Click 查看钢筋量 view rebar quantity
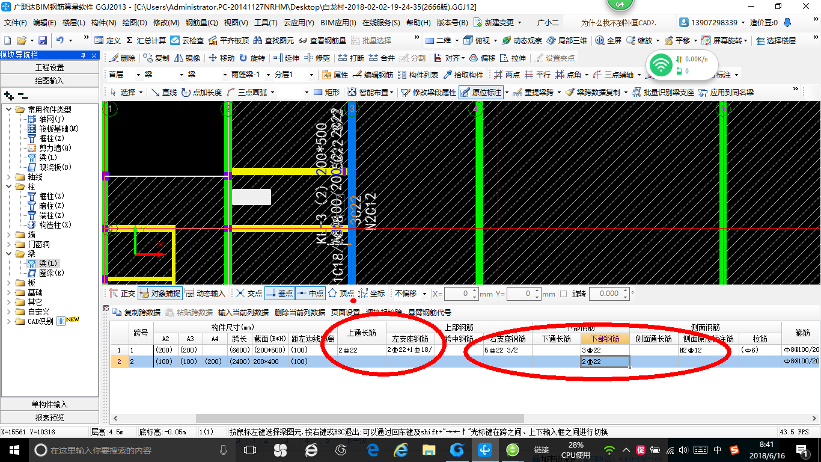Screen dimensions: 821x462 click(323, 40)
